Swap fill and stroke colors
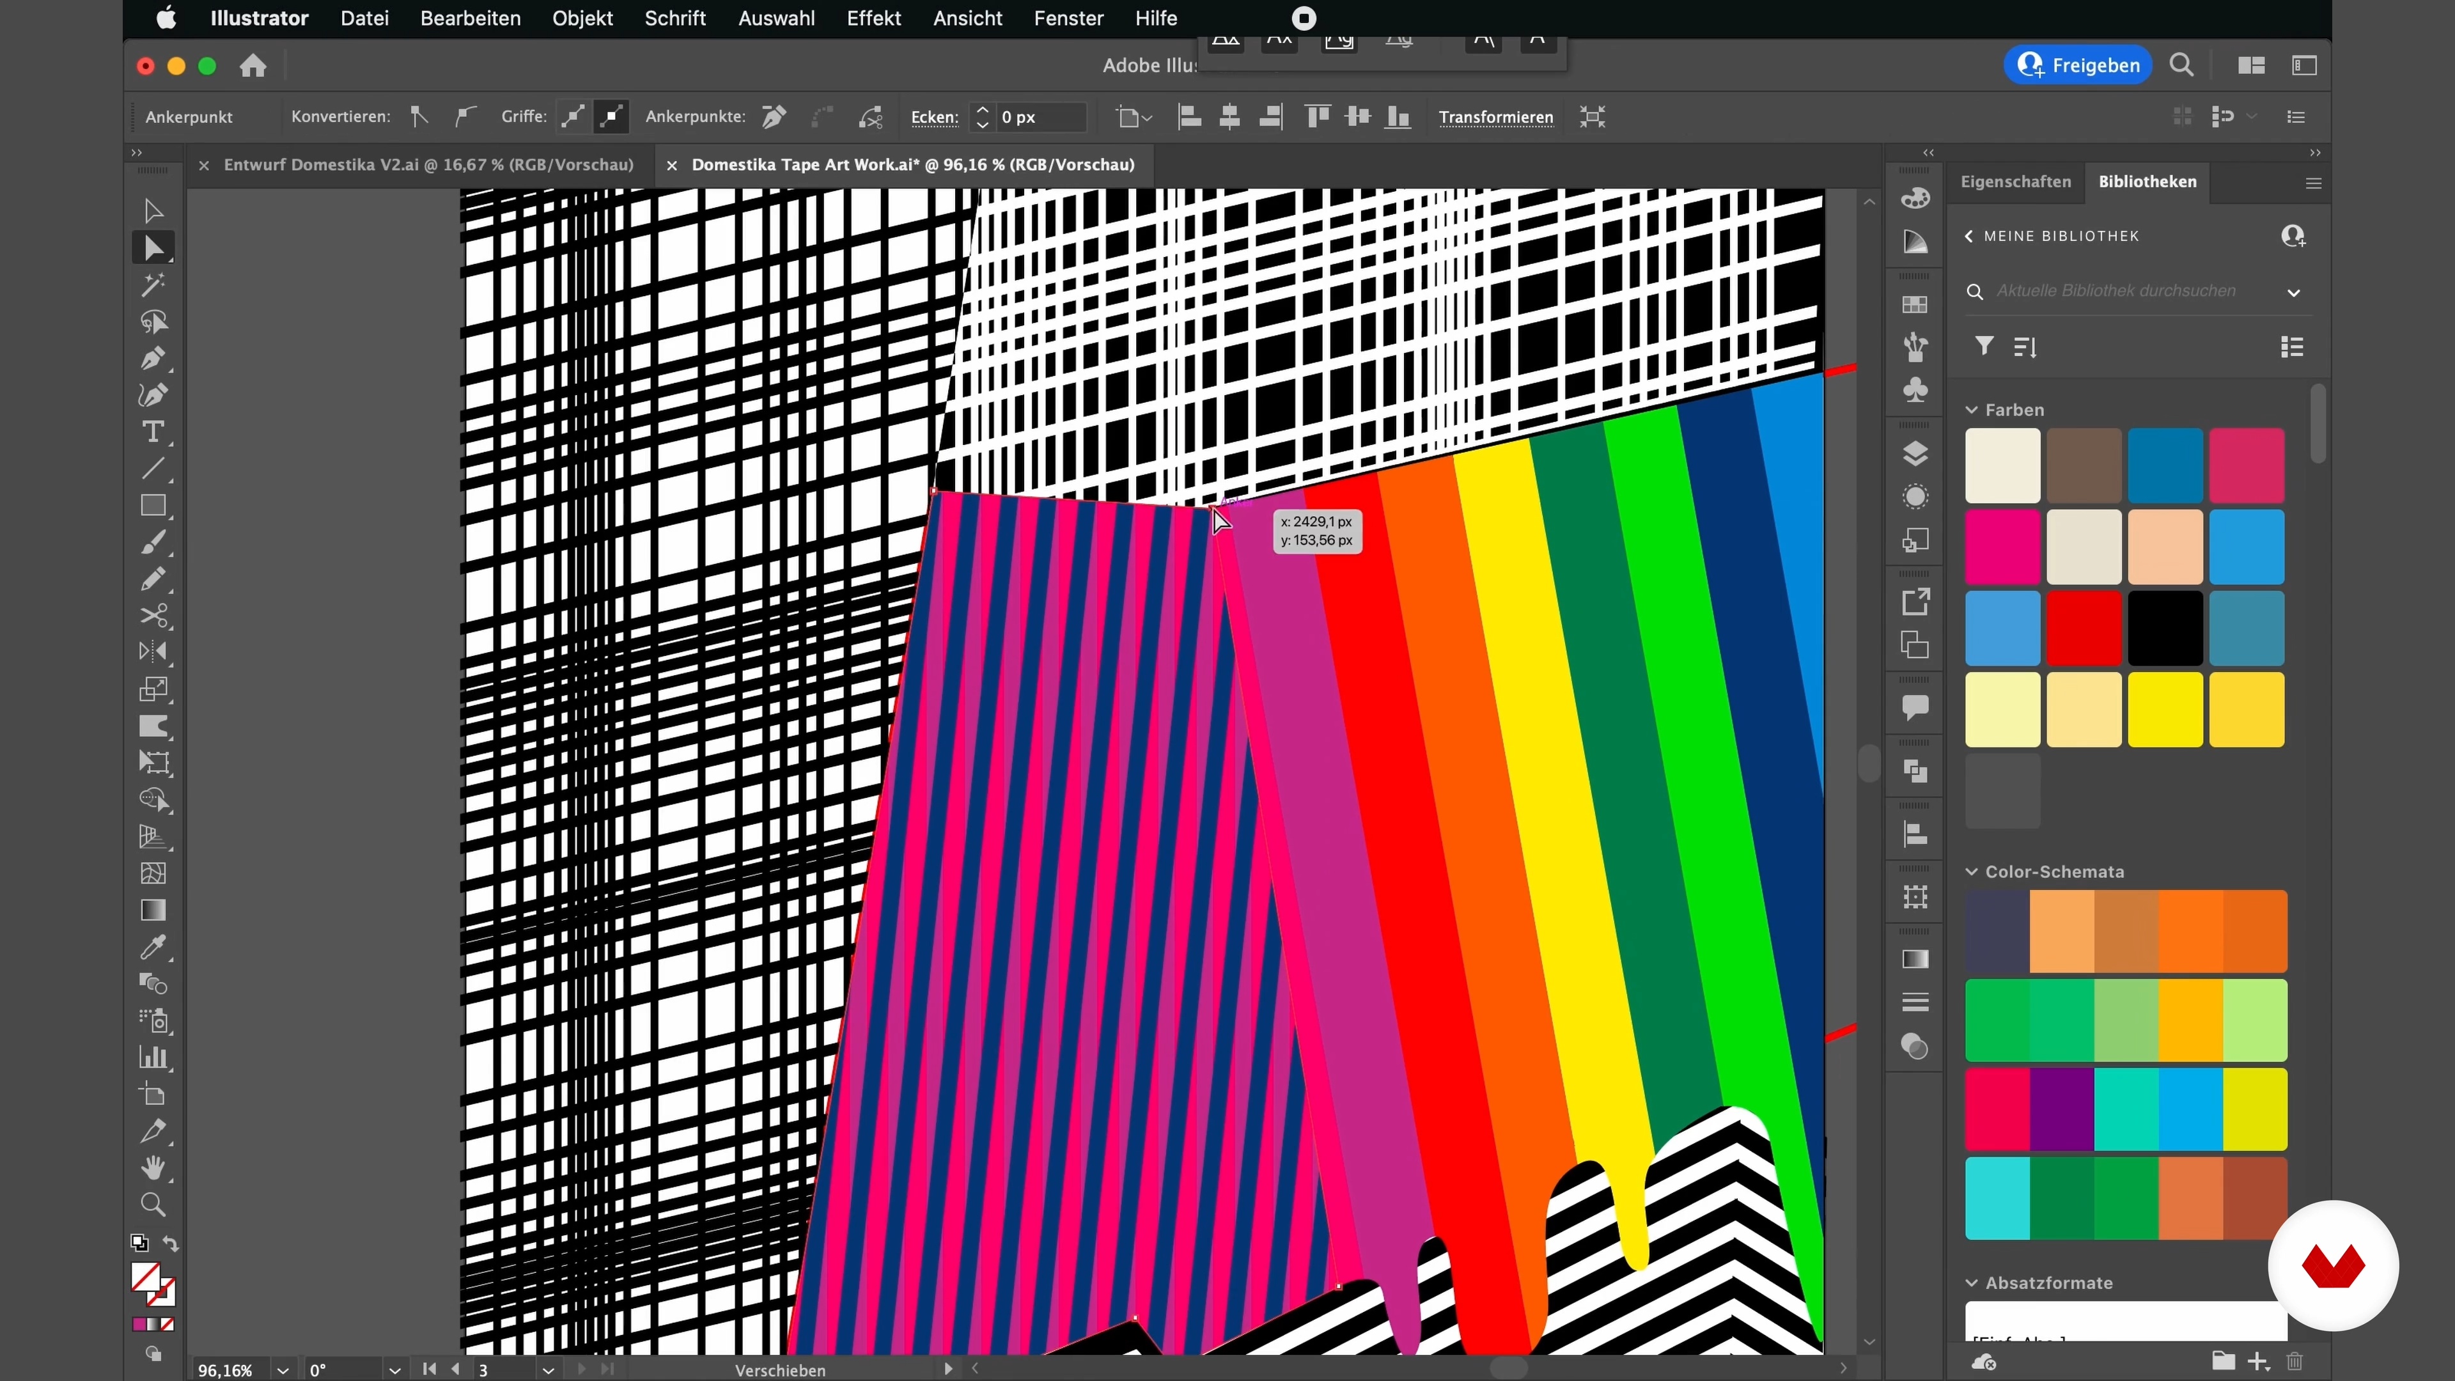Screen dimensions: 2455x1381 [171, 1244]
